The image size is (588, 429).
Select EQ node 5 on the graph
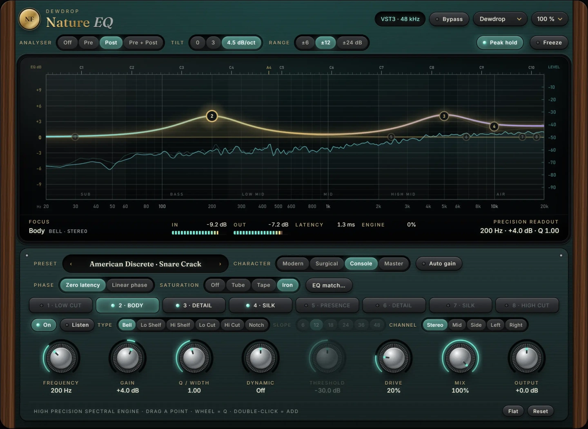pyautogui.click(x=391, y=137)
